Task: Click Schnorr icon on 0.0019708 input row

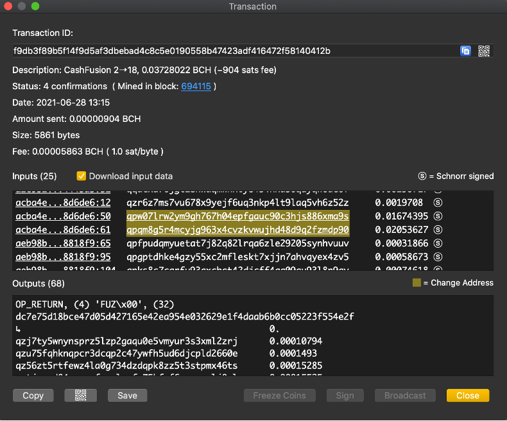Action: [438, 202]
